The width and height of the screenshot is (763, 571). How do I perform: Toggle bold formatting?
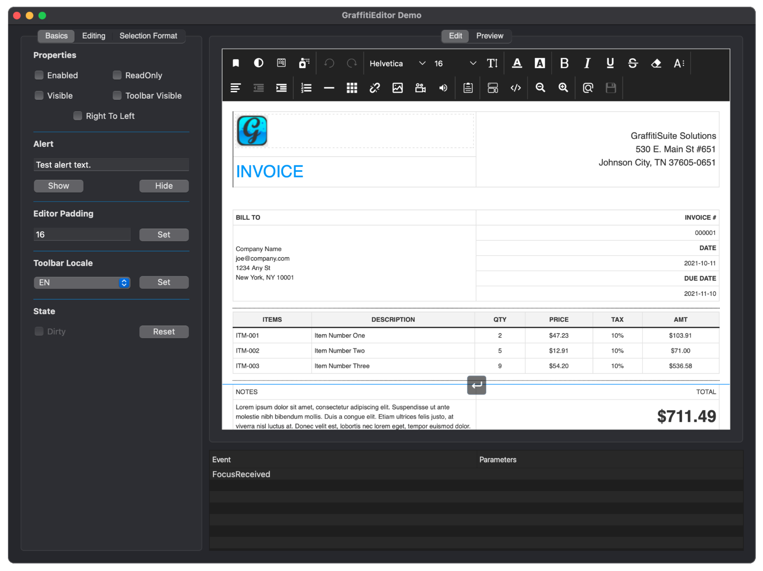(564, 63)
